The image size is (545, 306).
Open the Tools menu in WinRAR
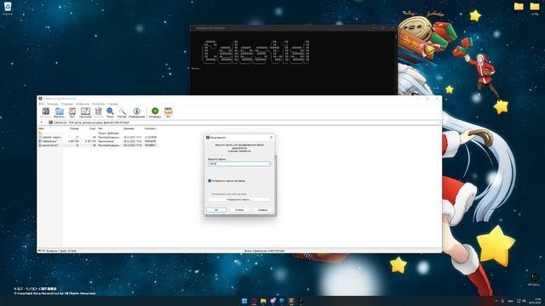click(67, 104)
